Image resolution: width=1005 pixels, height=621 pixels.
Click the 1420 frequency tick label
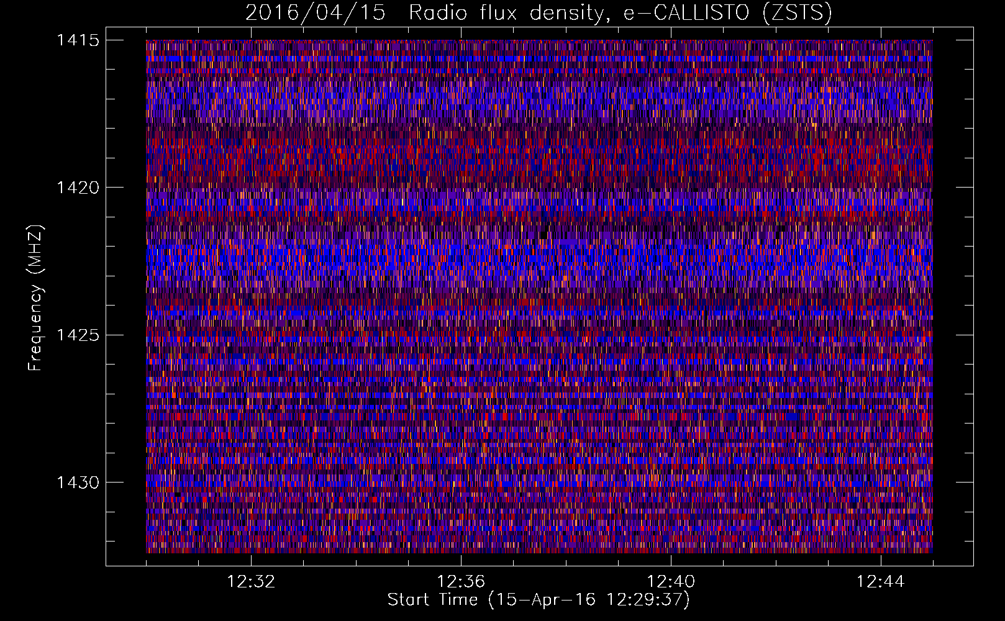[x=78, y=188]
